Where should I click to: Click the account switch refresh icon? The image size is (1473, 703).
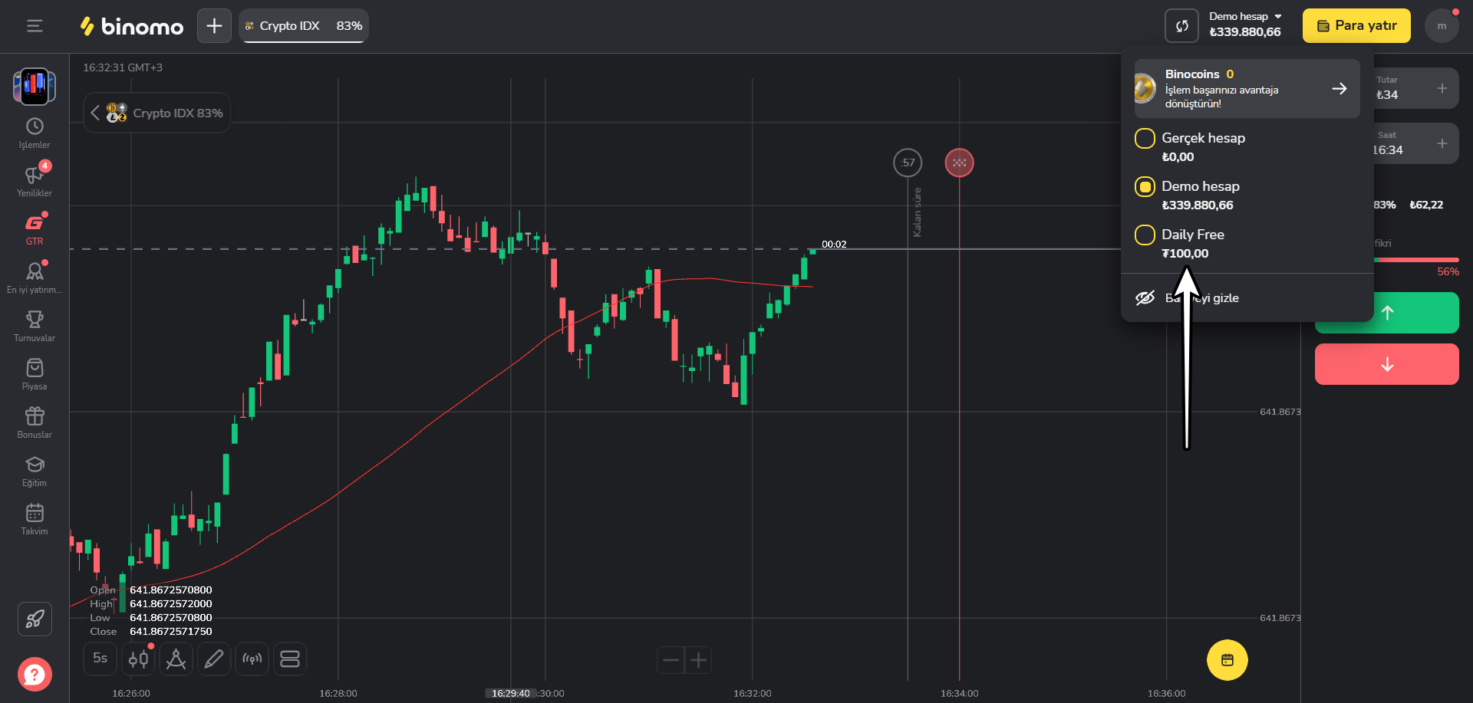[1181, 26]
